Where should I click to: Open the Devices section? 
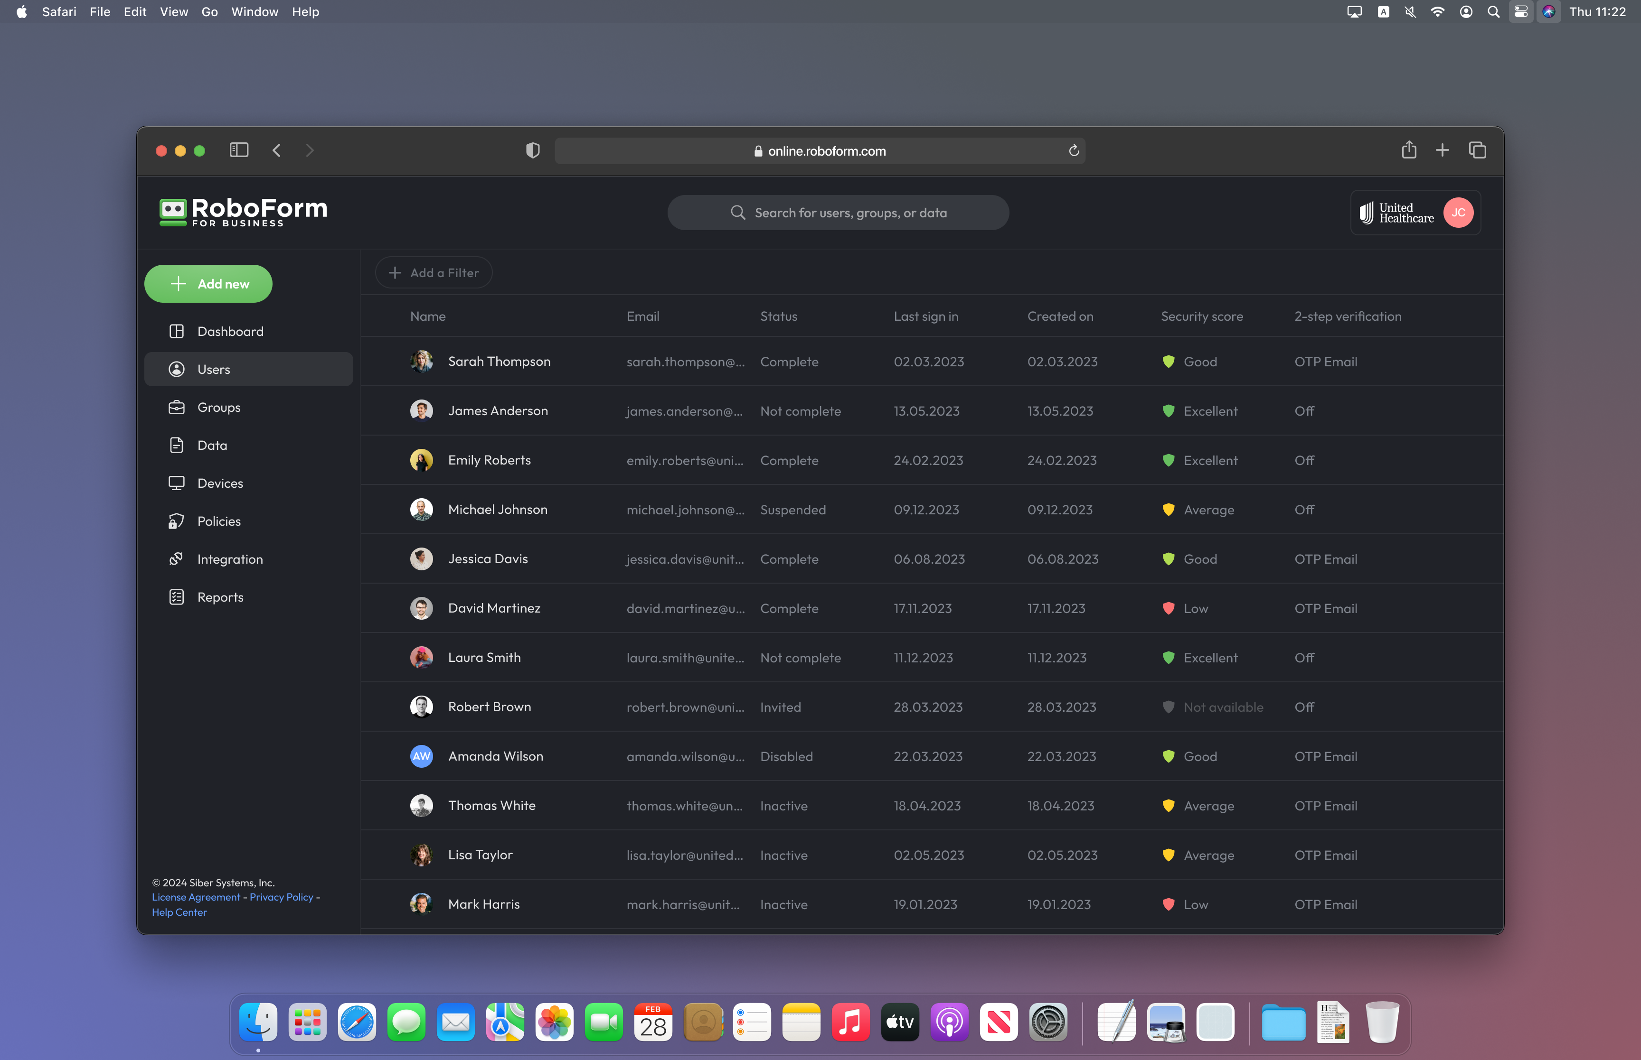pos(220,483)
